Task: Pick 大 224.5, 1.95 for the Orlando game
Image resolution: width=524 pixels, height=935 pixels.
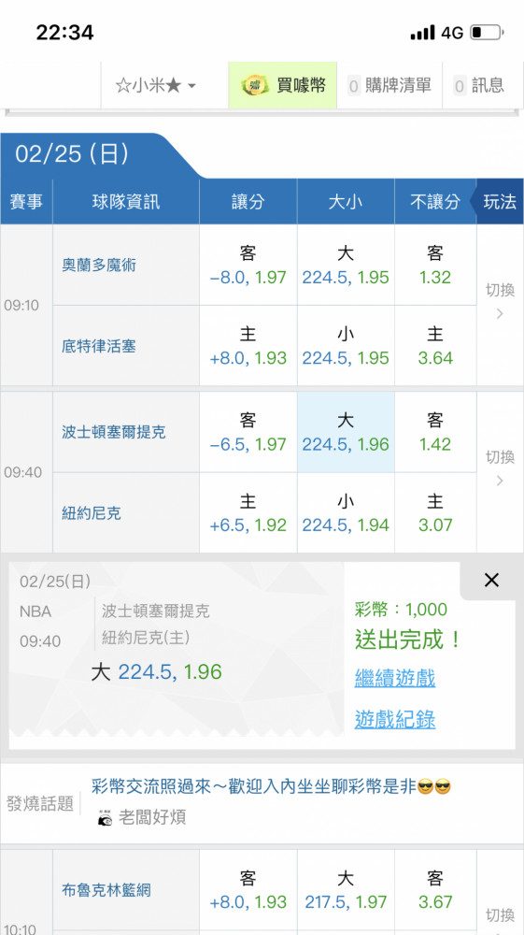Action: 346,266
